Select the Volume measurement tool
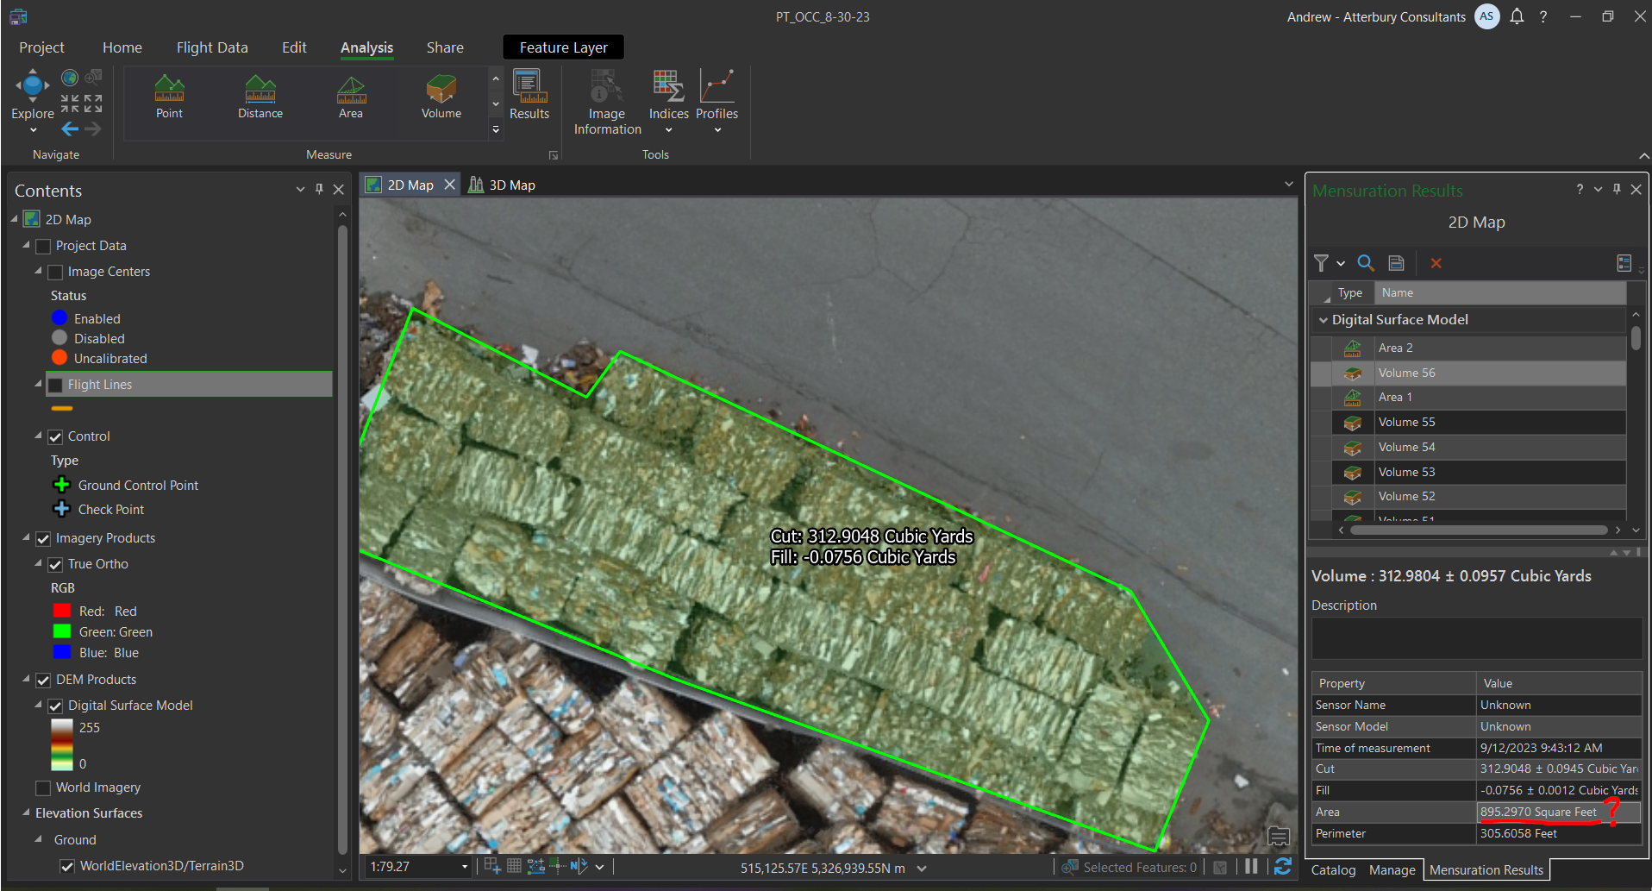The width and height of the screenshot is (1652, 891). [441, 97]
